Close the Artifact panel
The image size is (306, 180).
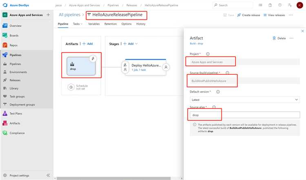click(302, 31)
